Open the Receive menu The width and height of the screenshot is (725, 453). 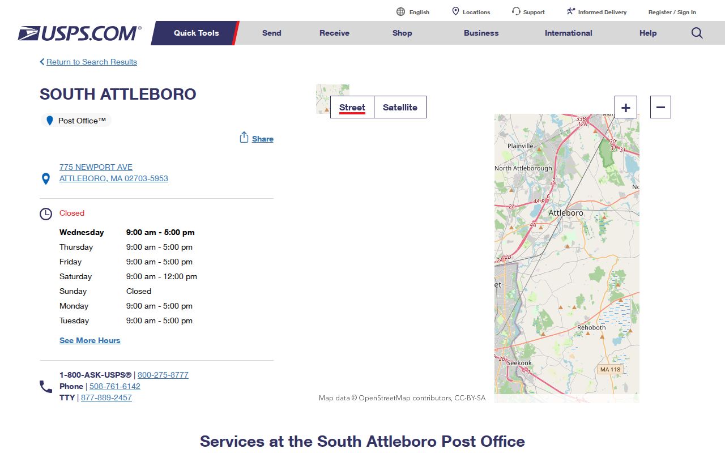[x=334, y=33]
